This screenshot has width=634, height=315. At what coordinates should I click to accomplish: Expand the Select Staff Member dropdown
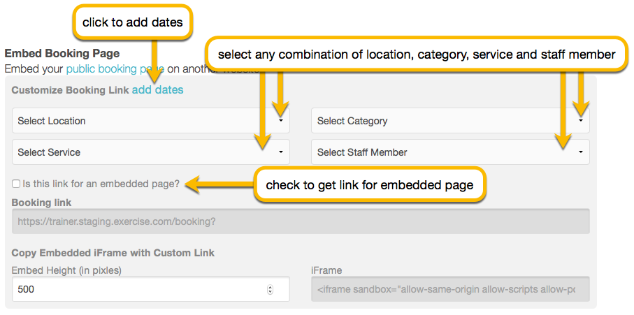450,152
